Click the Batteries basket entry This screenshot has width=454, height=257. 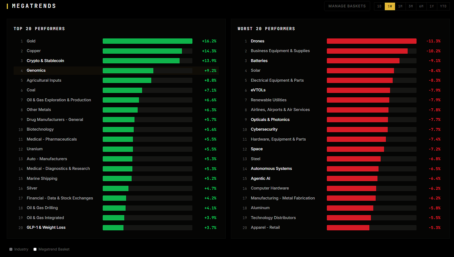click(340, 61)
